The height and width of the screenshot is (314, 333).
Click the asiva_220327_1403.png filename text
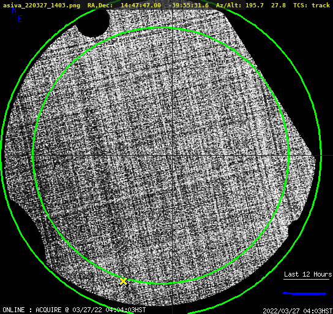tap(42, 6)
